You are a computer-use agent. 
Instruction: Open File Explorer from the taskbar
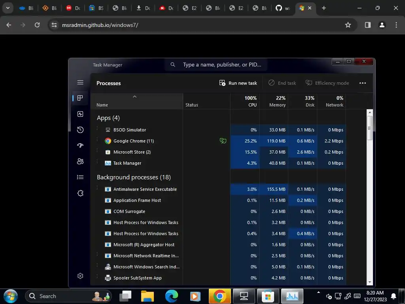[x=148, y=296]
